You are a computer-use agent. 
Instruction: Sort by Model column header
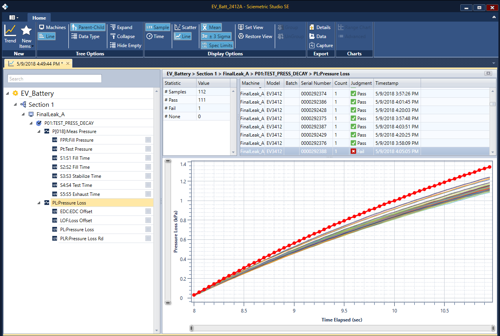pos(274,83)
